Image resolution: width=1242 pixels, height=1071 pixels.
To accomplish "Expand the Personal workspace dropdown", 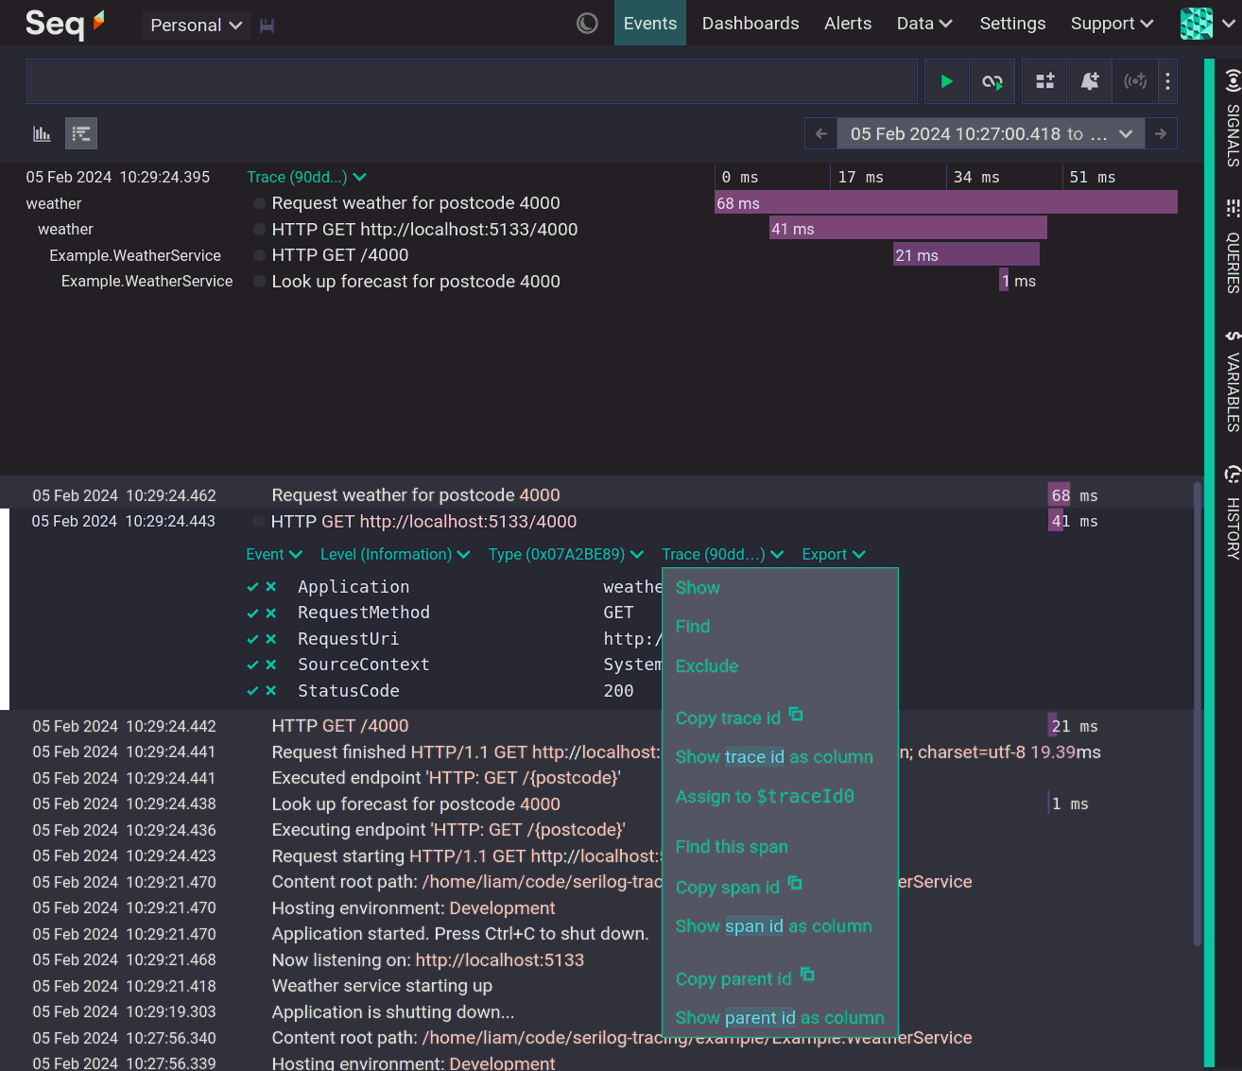I will 197,26.
